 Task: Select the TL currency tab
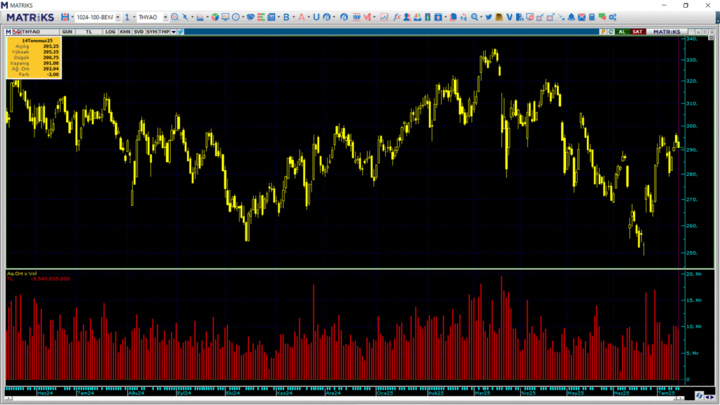(89, 32)
